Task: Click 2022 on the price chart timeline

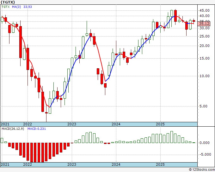Action: click(28, 124)
